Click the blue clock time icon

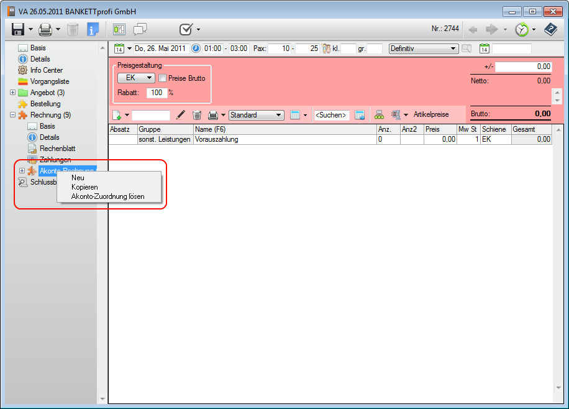click(196, 48)
